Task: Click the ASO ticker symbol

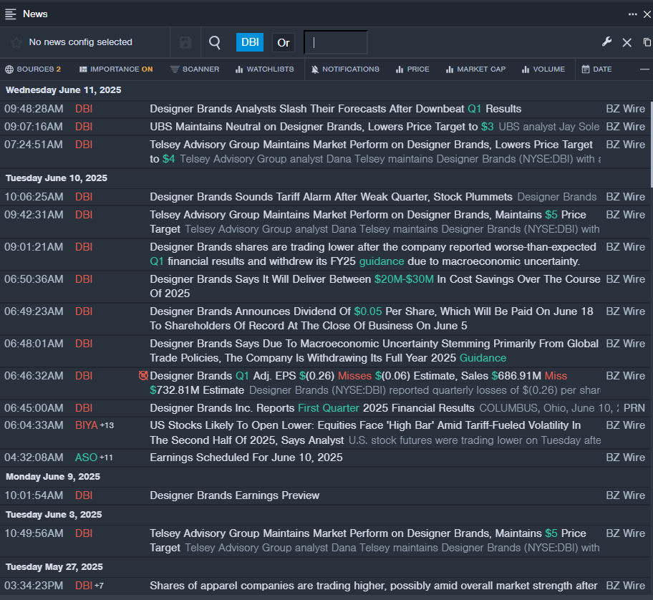Action: tap(86, 458)
